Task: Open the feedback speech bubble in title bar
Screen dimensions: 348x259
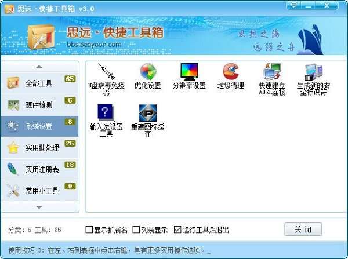Action: [295, 5]
